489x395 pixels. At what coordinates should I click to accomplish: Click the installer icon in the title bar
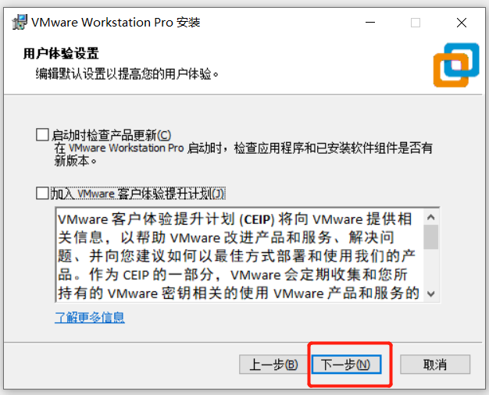point(20,22)
